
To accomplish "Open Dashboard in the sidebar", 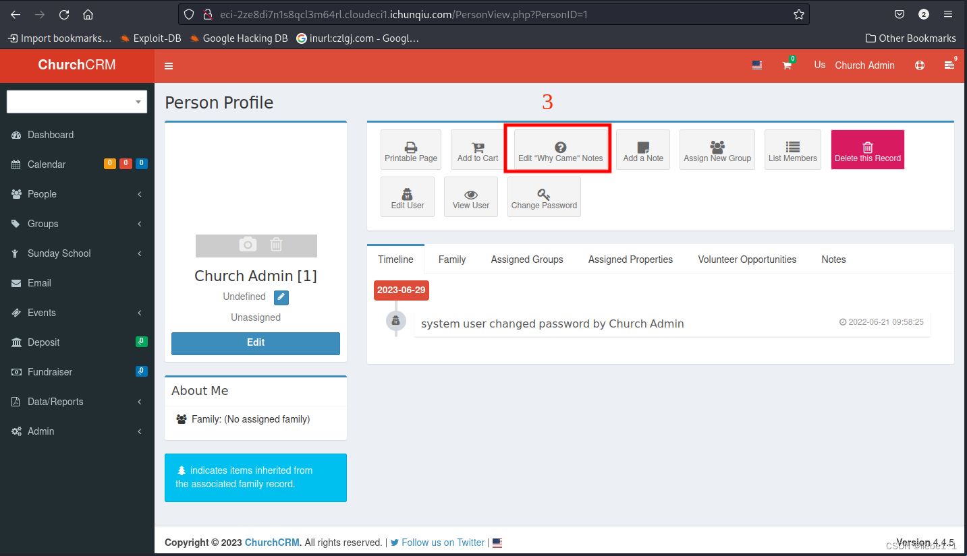I will click(x=77, y=135).
